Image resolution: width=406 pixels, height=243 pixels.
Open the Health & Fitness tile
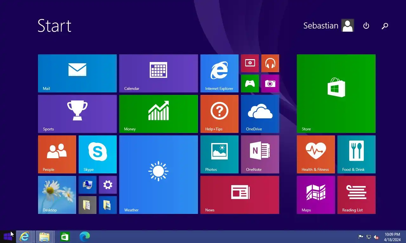pos(316,154)
